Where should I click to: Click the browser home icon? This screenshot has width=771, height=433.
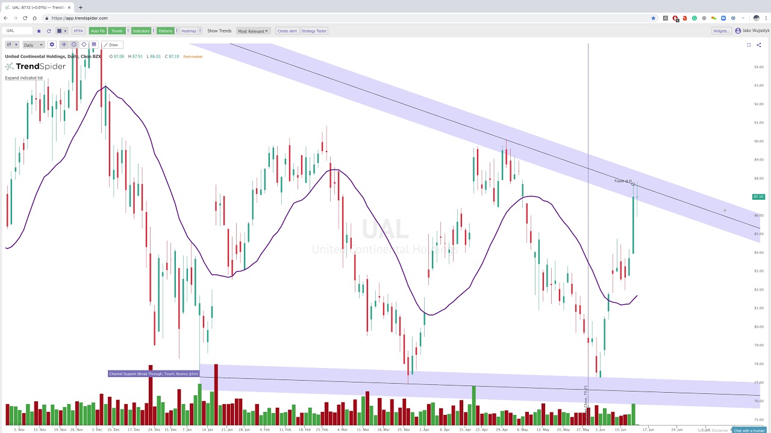pyautogui.click(x=34, y=18)
